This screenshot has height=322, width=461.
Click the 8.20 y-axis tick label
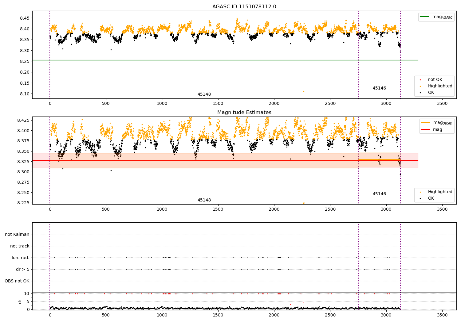pos(24,72)
